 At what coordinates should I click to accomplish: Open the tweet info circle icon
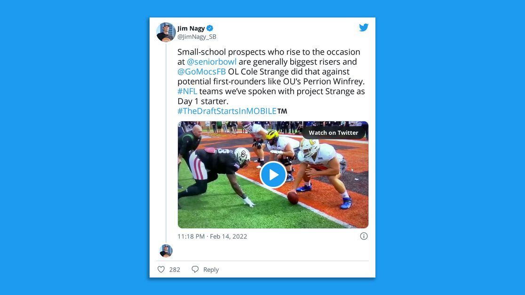coord(364,236)
